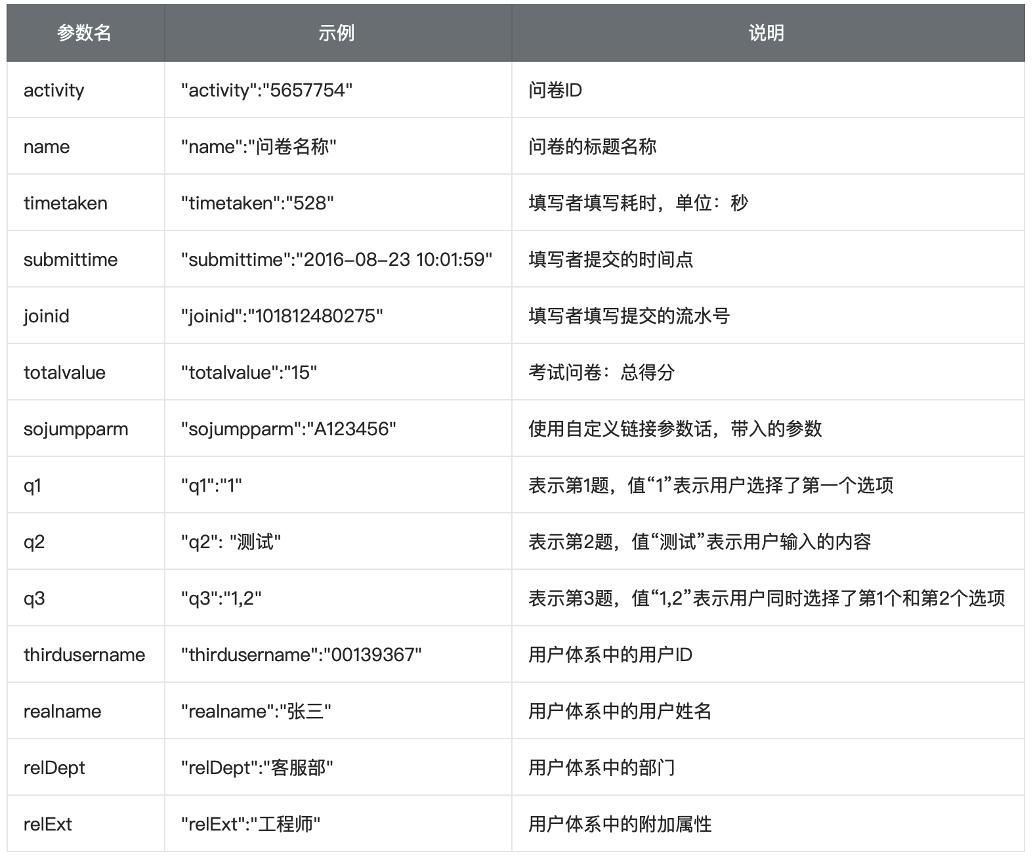This screenshot has width=1033, height=864.
Task: Click the example "timetaken":"528"
Action: click(x=257, y=204)
